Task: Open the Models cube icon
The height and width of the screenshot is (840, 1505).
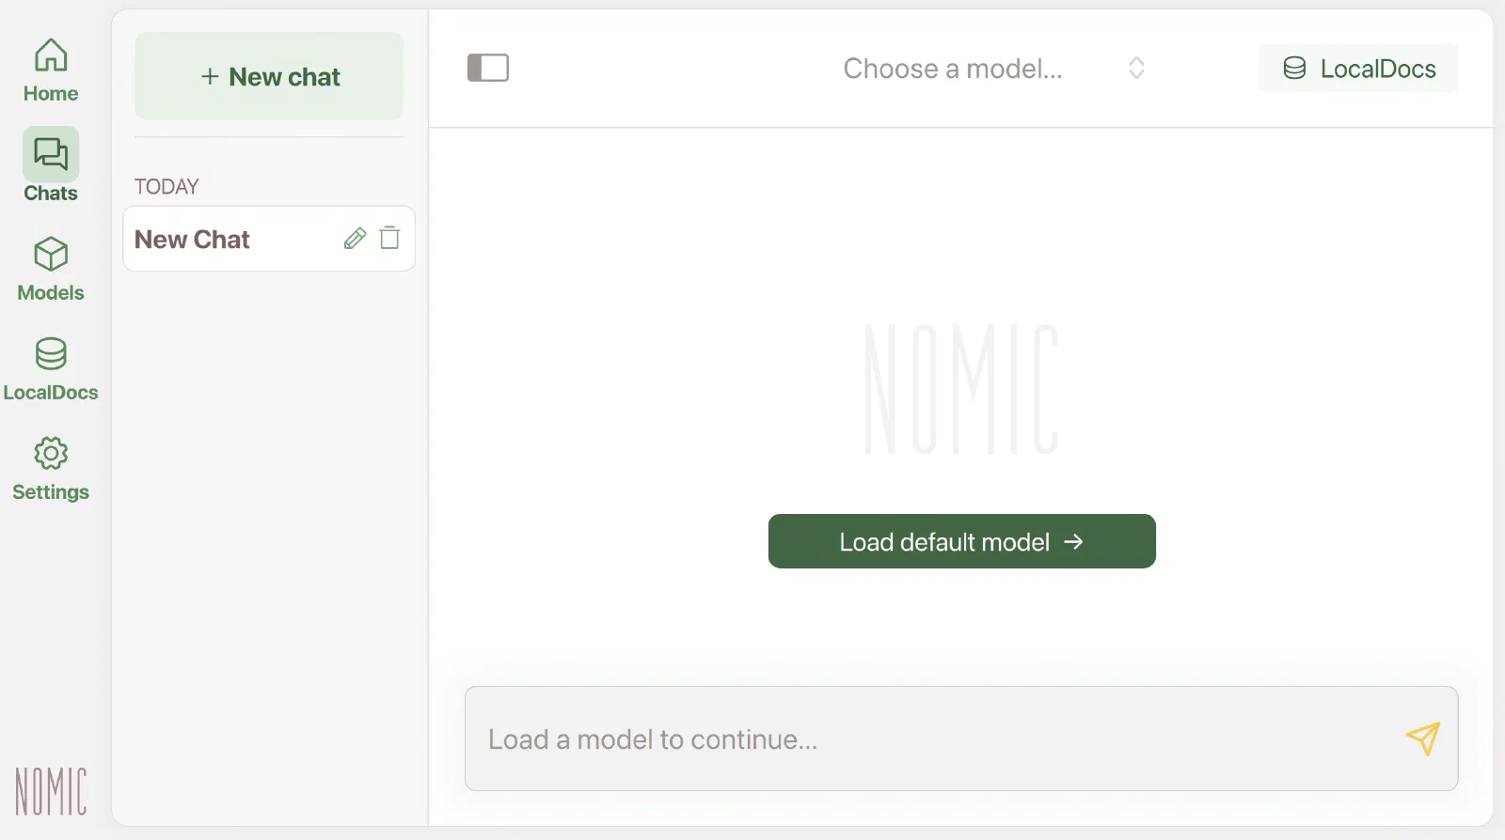Action: pyautogui.click(x=51, y=255)
